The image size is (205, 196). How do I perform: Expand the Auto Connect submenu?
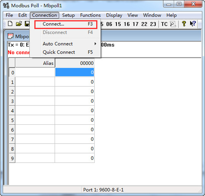pyautogui.click(x=66, y=44)
